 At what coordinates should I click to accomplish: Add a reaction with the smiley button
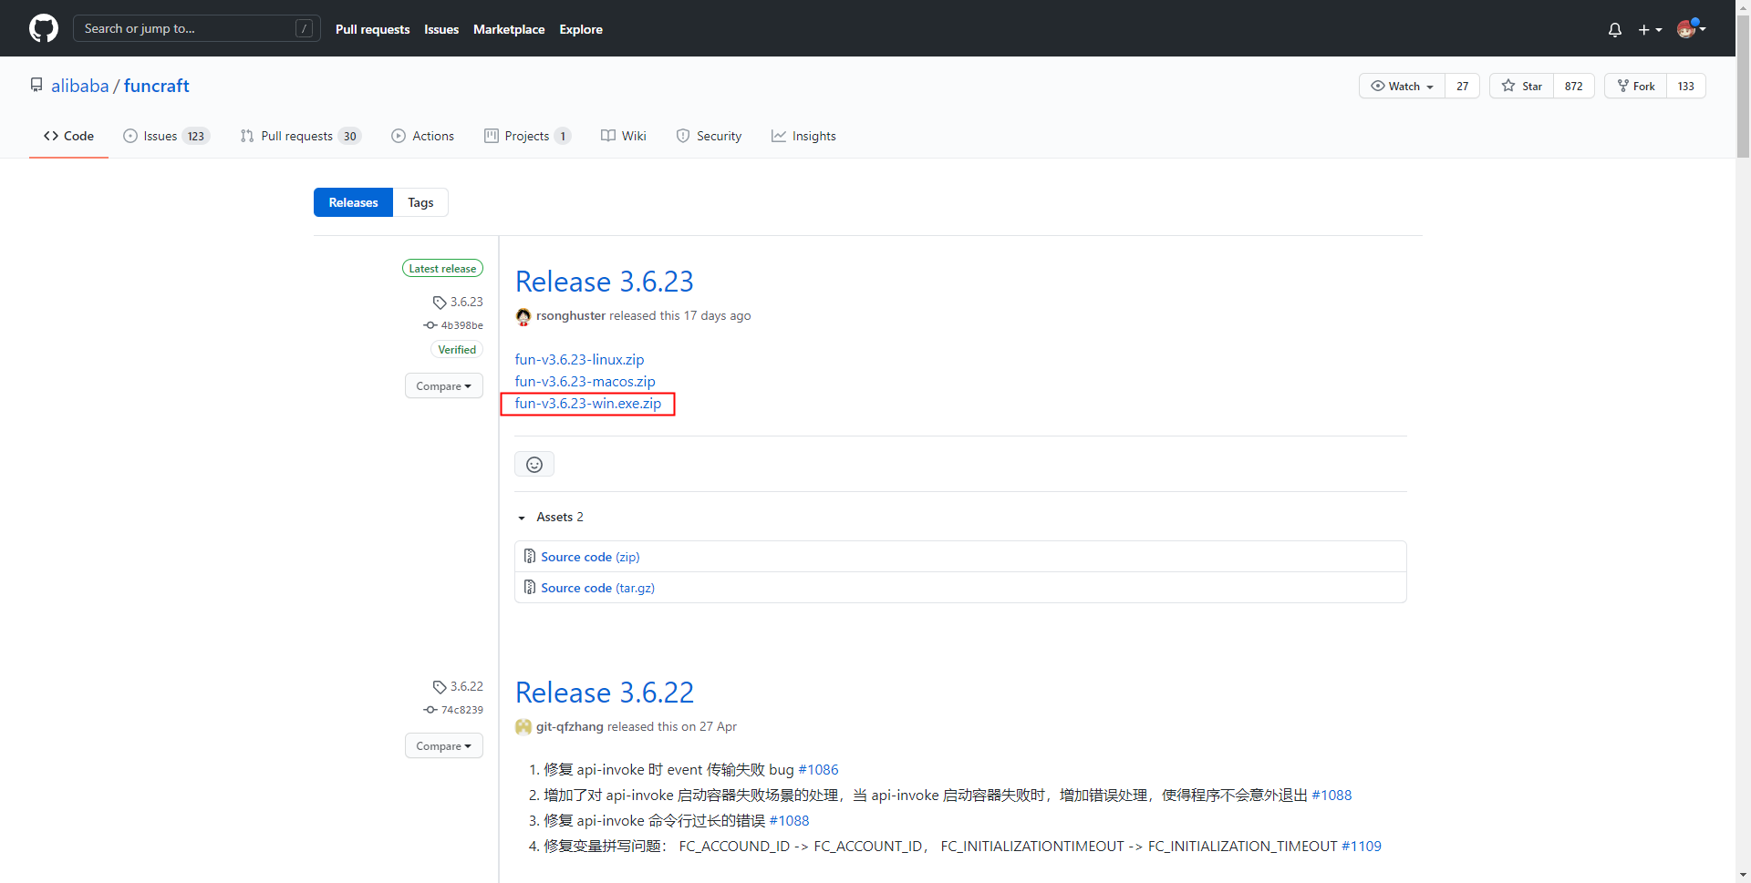point(534,465)
